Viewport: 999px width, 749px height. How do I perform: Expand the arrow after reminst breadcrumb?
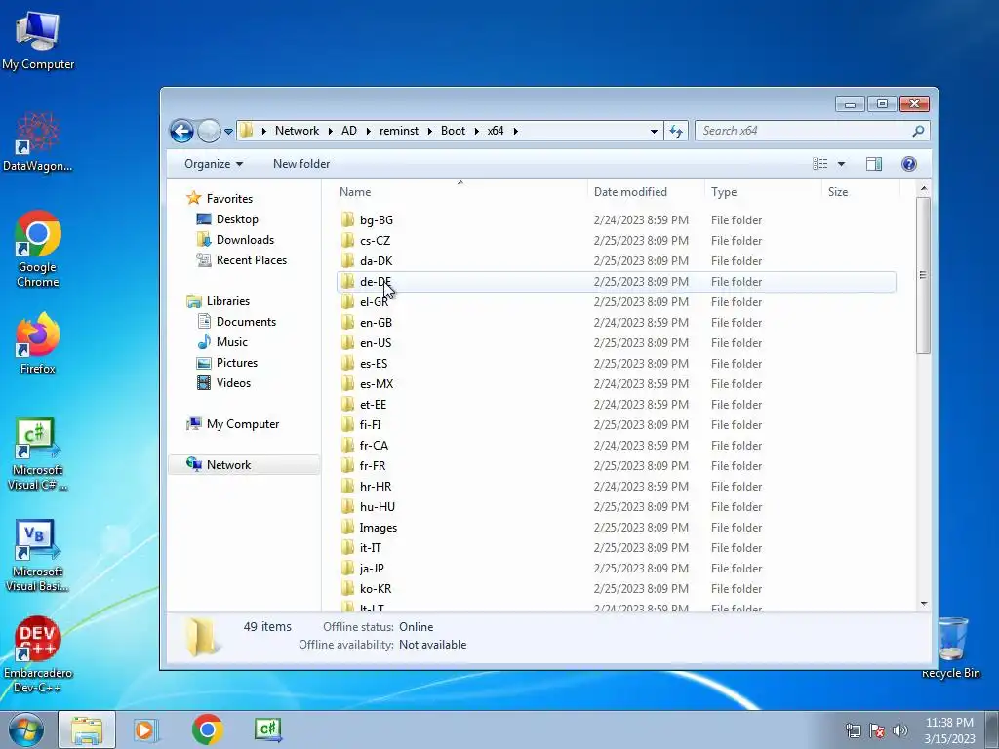click(429, 132)
